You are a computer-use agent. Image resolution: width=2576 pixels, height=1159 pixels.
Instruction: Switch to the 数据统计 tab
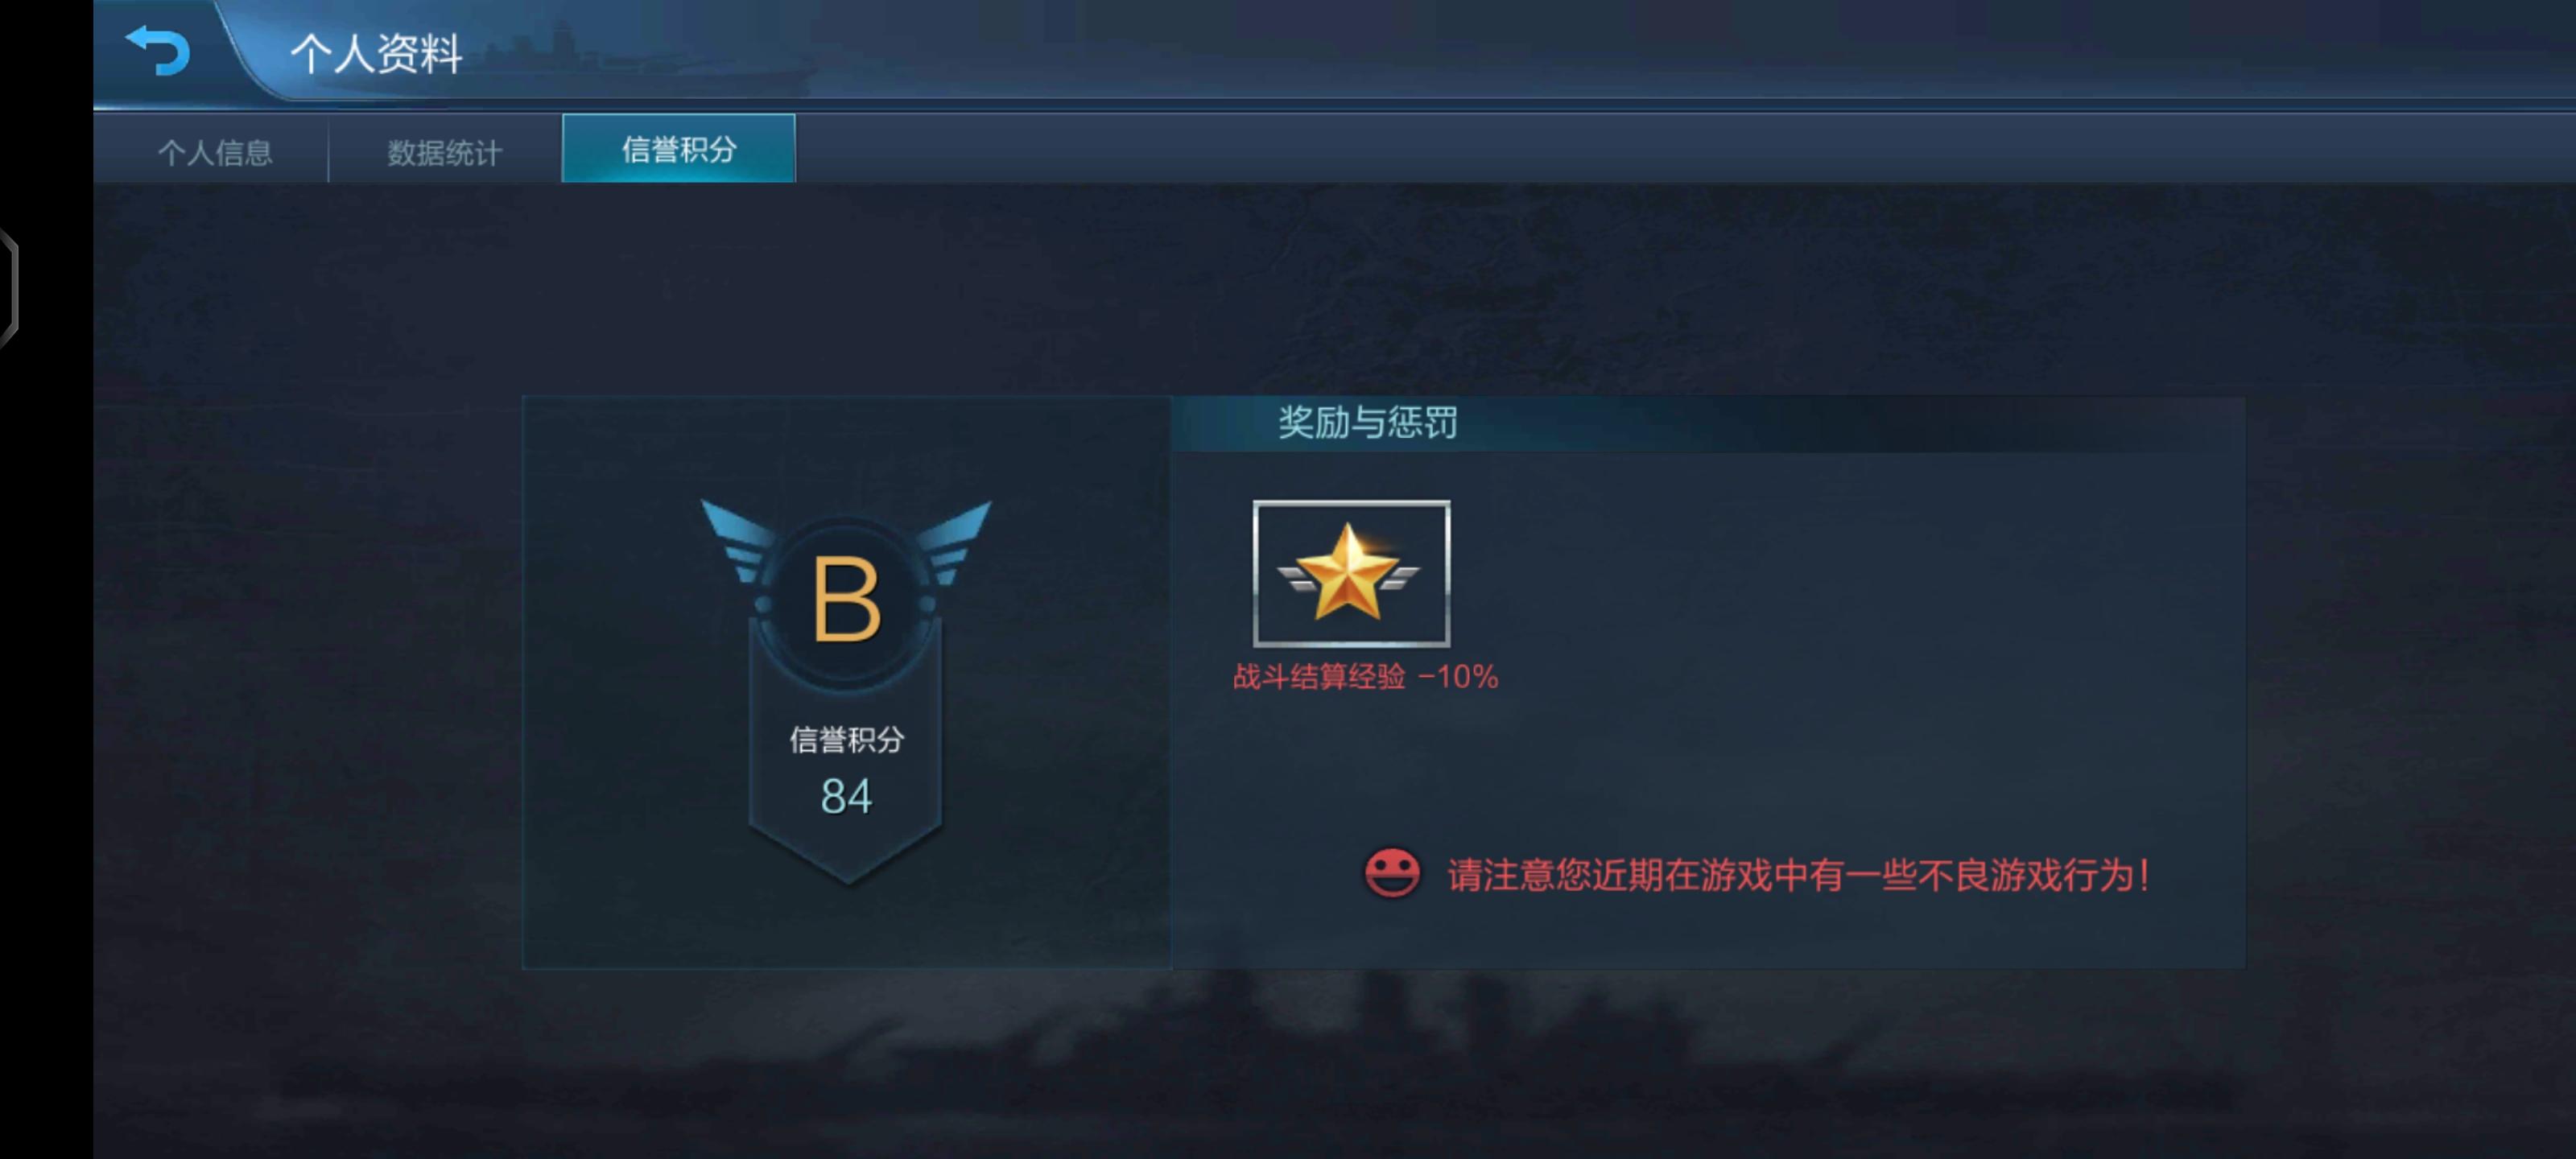point(445,152)
